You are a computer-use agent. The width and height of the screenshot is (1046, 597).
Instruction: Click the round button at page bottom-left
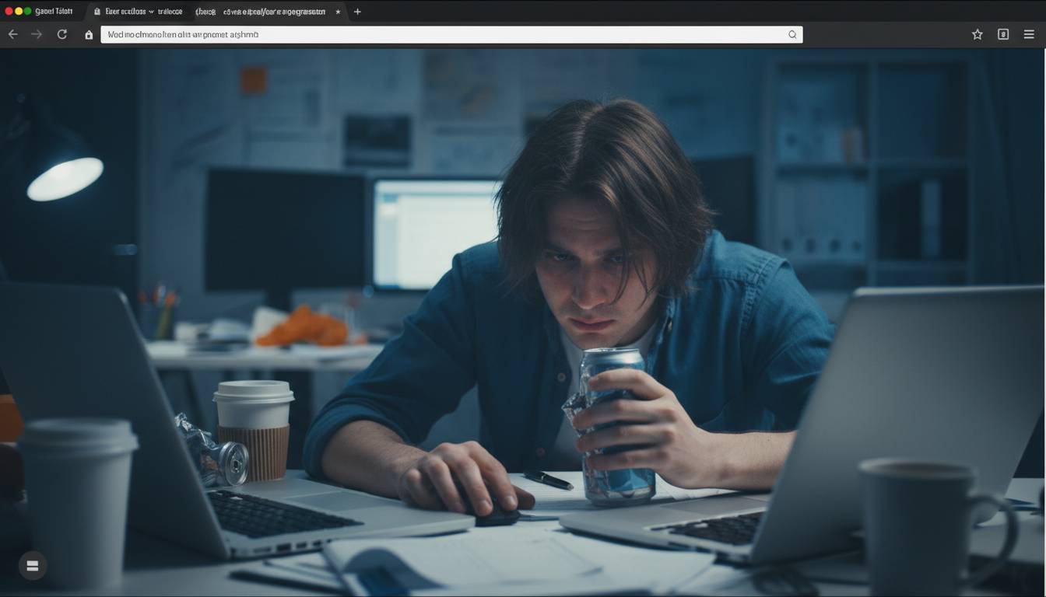coord(33,566)
